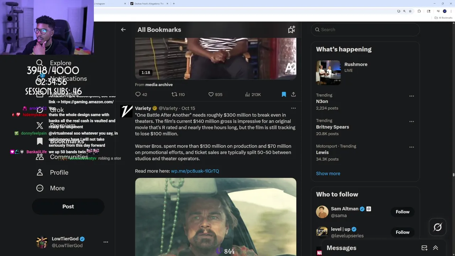
Task: Open more options on the Variety post
Action: (x=293, y=108)
